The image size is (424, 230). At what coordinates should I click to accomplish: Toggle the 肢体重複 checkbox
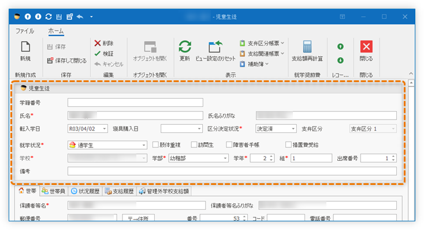[x=155, y=145]
